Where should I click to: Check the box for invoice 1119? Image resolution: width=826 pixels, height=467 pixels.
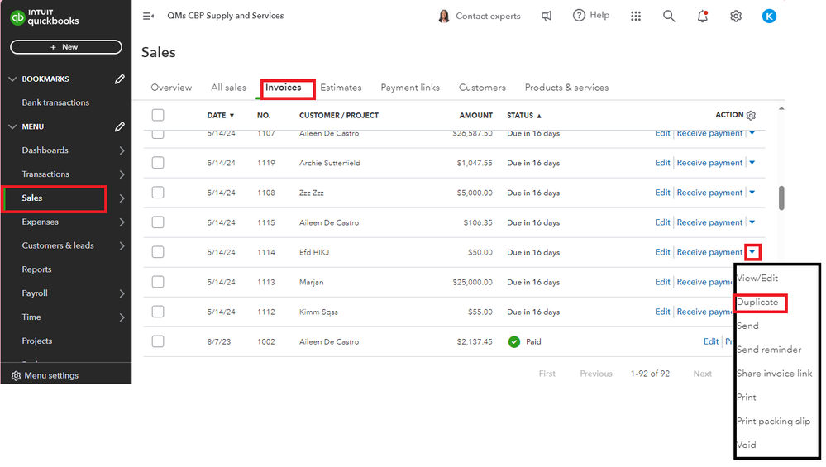click(158, 163)
